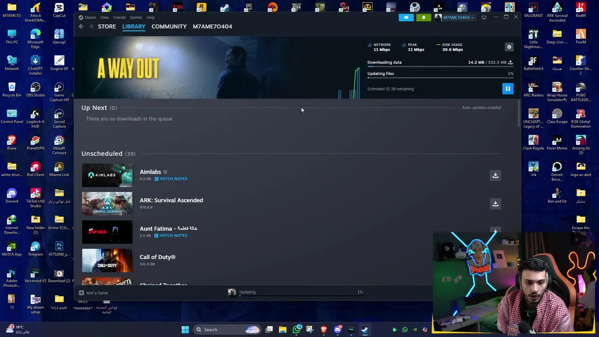Pause the A Way Out download

508,88
